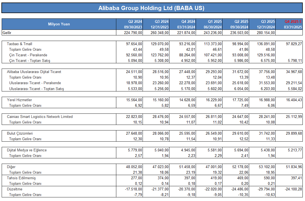Select Diğer estimate 51.834,96

coord(294,167)
